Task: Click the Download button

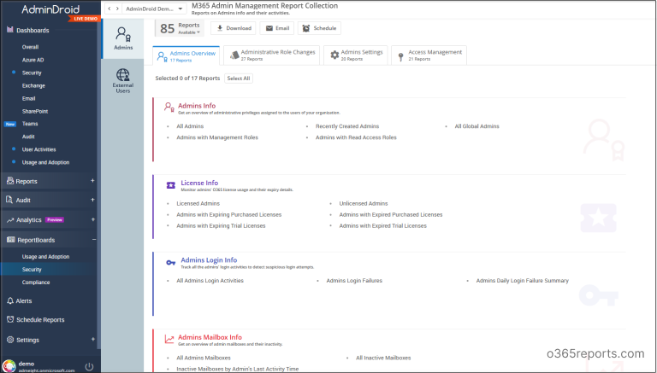Action: coord(233,28)
